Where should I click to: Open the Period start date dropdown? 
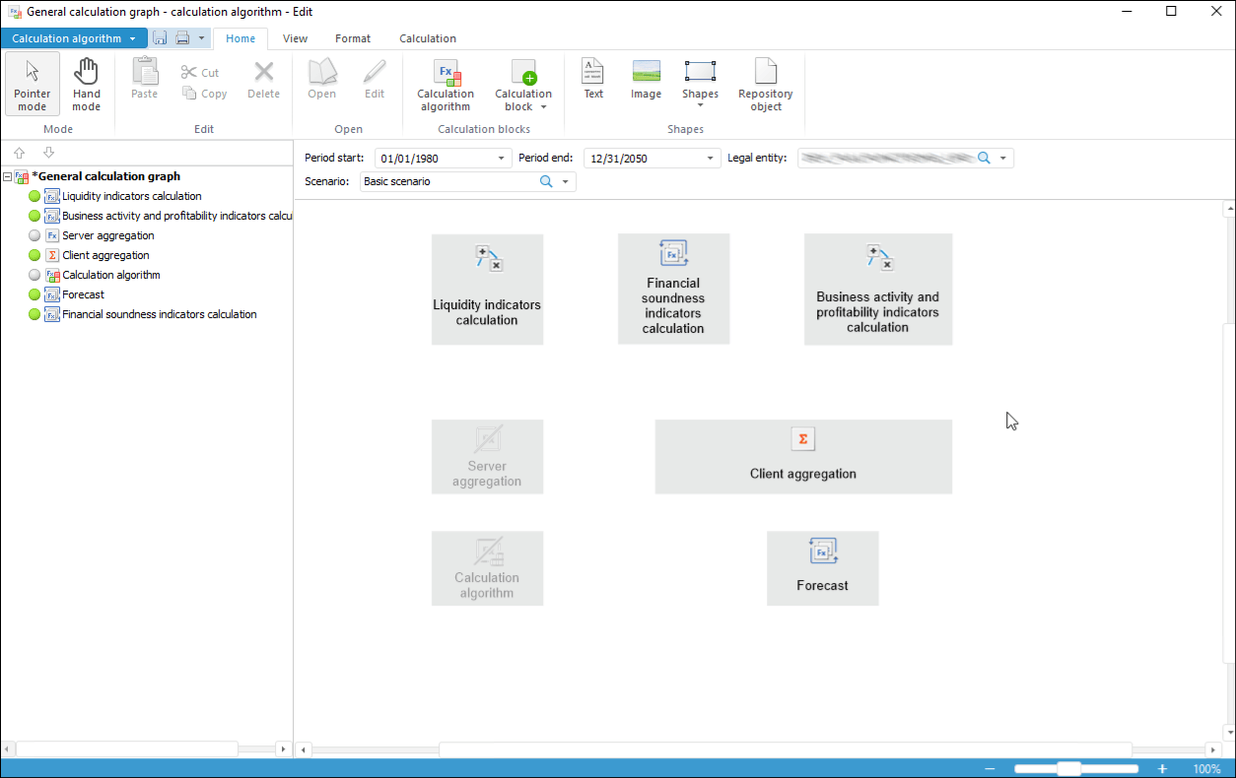501,159
